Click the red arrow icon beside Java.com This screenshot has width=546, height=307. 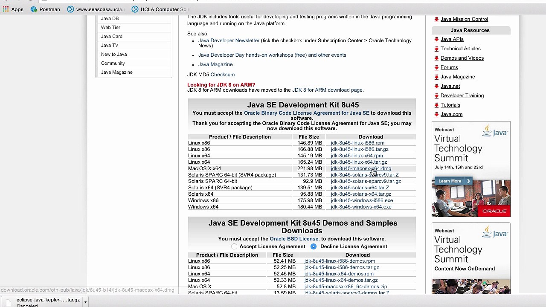pyautogui.click(x=436, y=115)
